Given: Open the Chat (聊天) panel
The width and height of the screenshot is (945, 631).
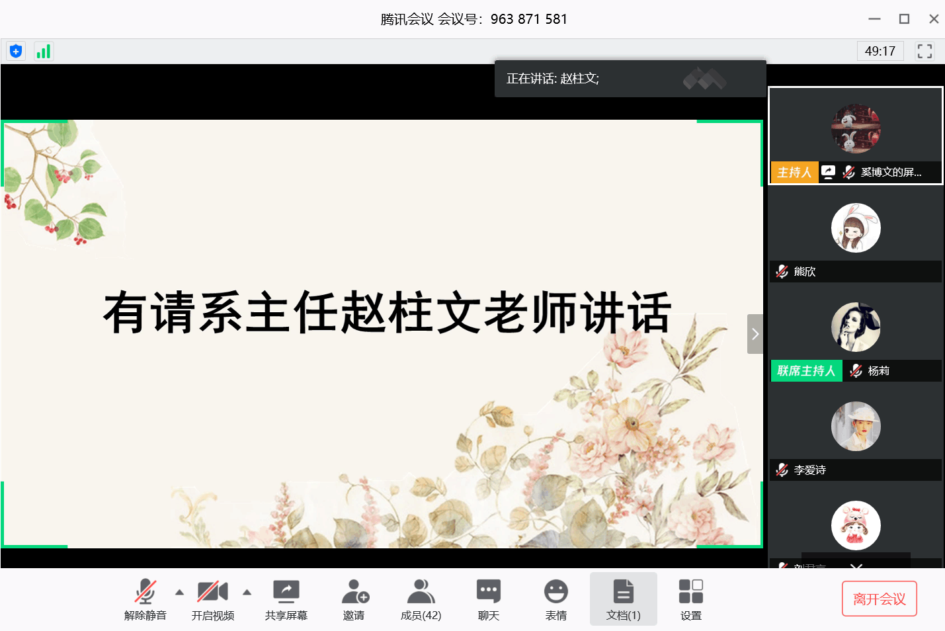Looking at the screenshot, I should pos(488,599).
